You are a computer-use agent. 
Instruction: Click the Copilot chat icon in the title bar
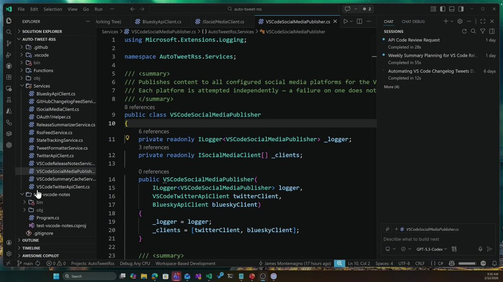tap(347, 9)
